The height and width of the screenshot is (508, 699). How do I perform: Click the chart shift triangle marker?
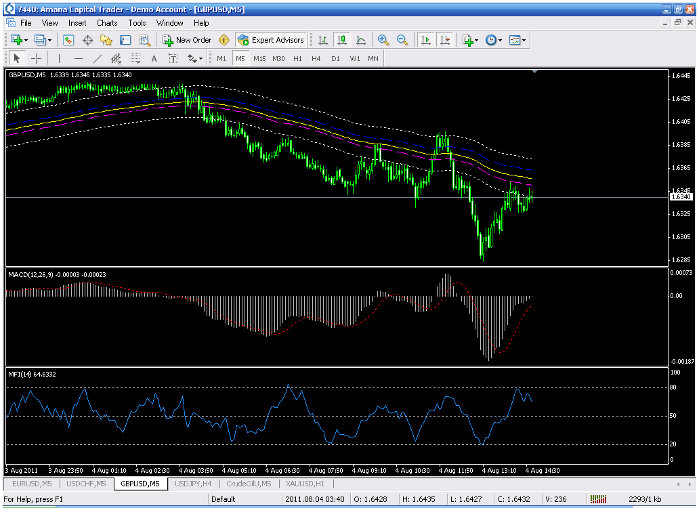(x=534, y=71)
